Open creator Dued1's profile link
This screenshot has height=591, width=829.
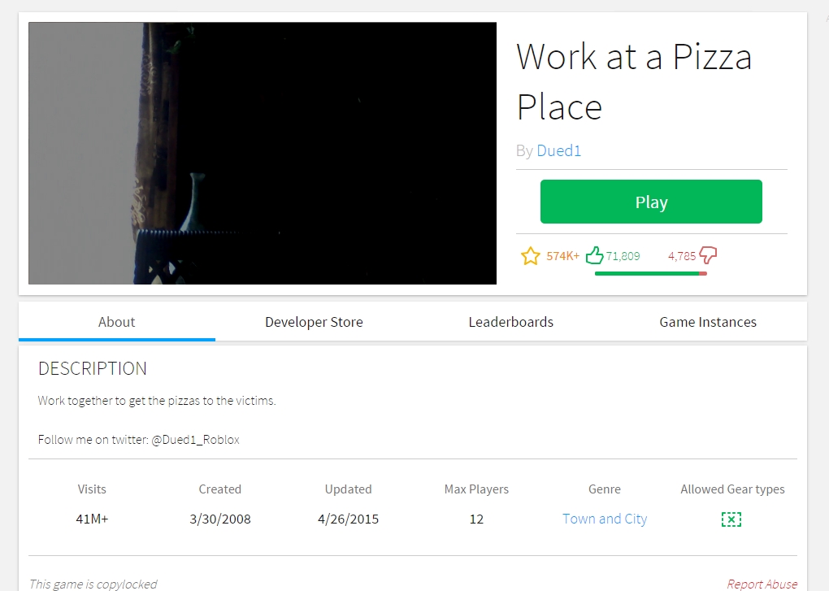click(x=559, y=150)
